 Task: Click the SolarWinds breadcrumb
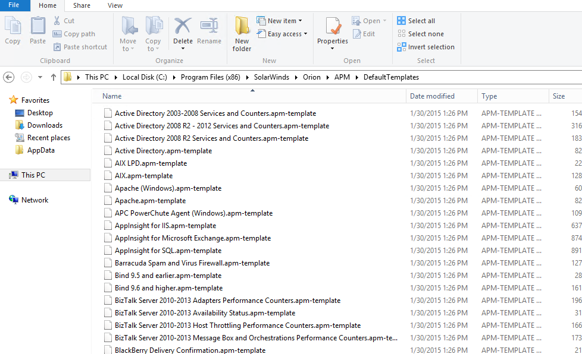(271, 77)
